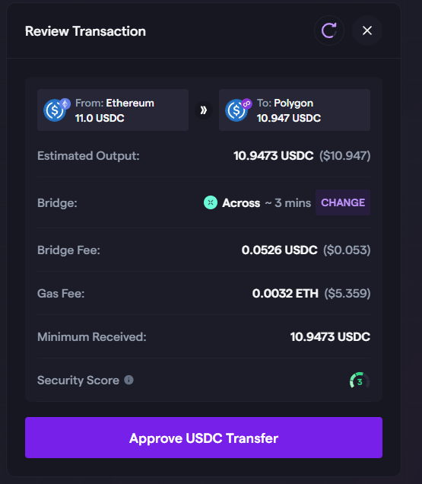Click the Across bridge logo
This screenshot has height=484, width=422.
click(x=211, y=202)
